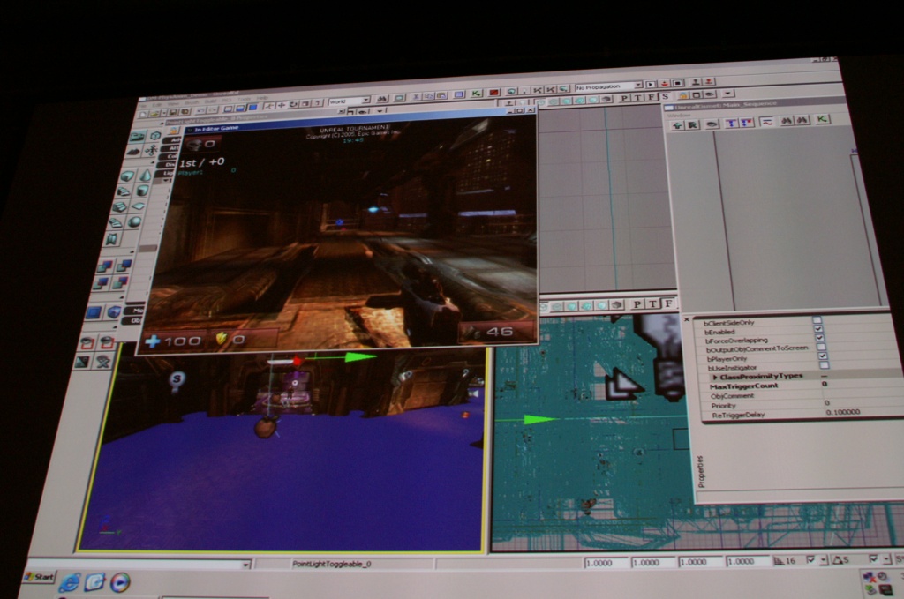Click binoculars search icon in main toolbar
Screen dimensions: 904x599
382,100
